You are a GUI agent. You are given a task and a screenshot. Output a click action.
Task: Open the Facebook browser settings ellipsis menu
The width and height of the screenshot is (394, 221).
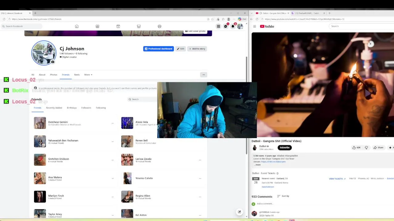233,19
